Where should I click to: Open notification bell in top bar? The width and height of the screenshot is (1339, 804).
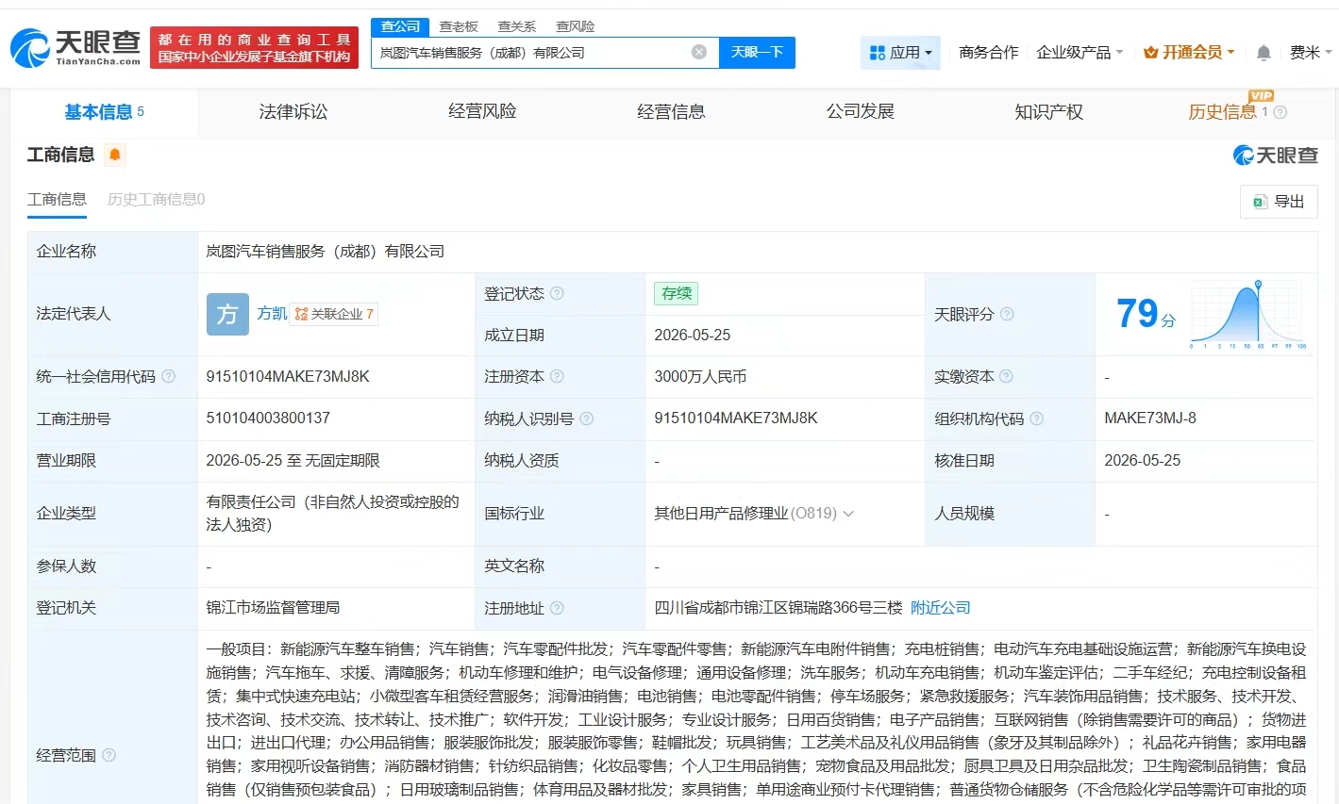tap(1264, 53)
